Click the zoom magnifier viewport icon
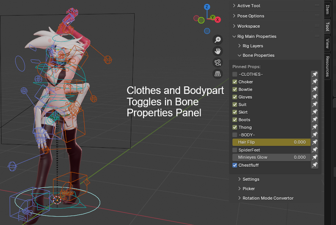 218,40
